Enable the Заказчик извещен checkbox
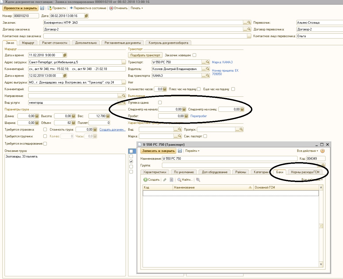 195,55
